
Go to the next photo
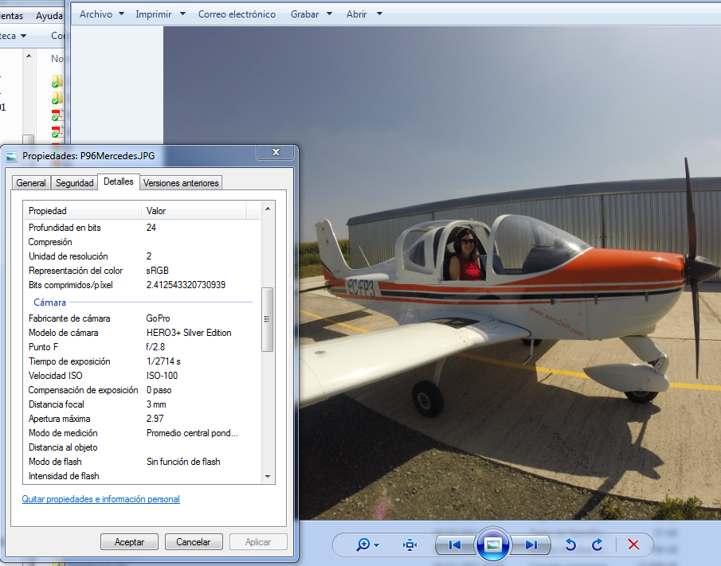click(x=531, y=545)
